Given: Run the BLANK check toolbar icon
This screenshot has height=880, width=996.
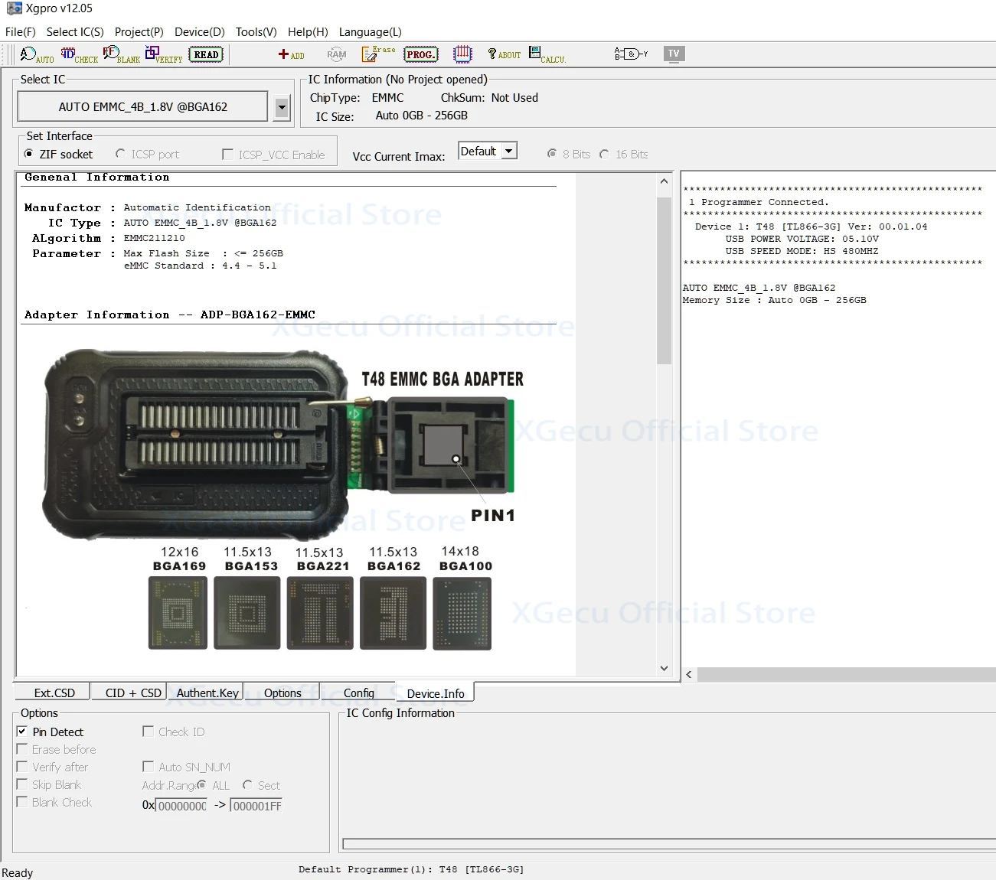Looking at the screenshot, I should click(x=122, y=54).
